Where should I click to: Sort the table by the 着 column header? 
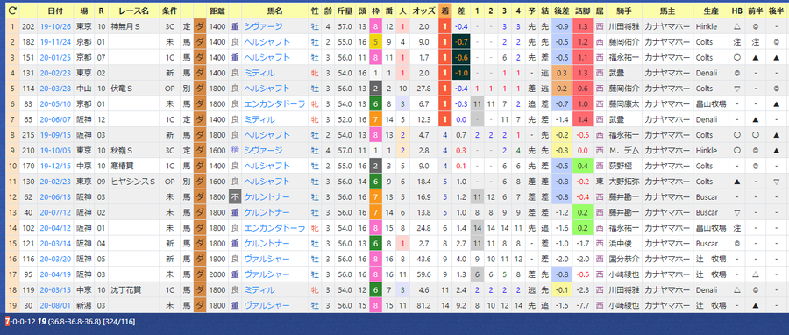coord(444,11)
